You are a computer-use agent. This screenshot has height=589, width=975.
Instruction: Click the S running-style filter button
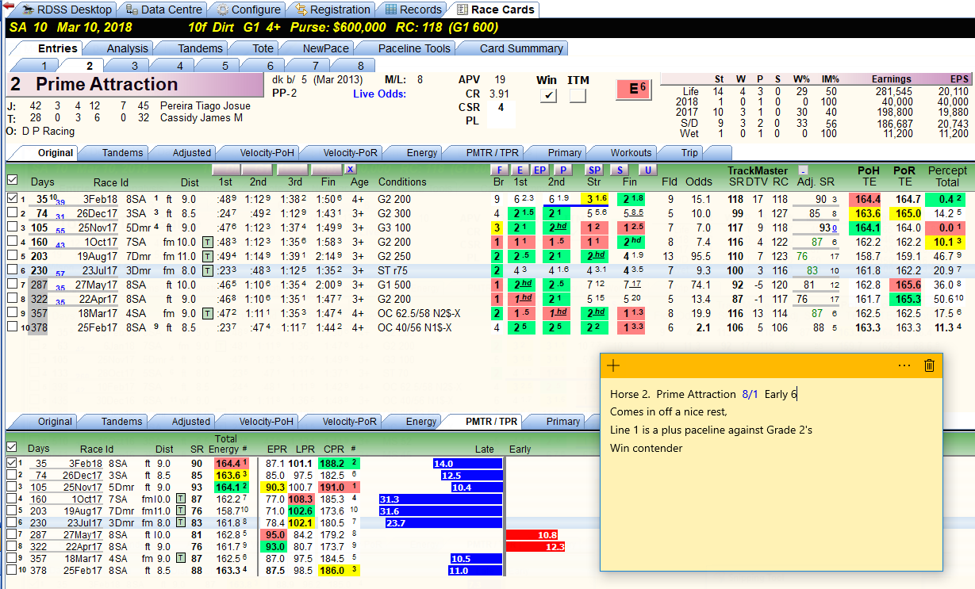621,170
